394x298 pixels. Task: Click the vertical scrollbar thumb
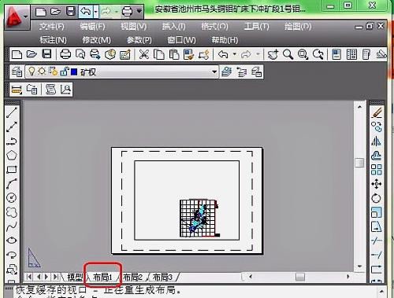[359, 163]
